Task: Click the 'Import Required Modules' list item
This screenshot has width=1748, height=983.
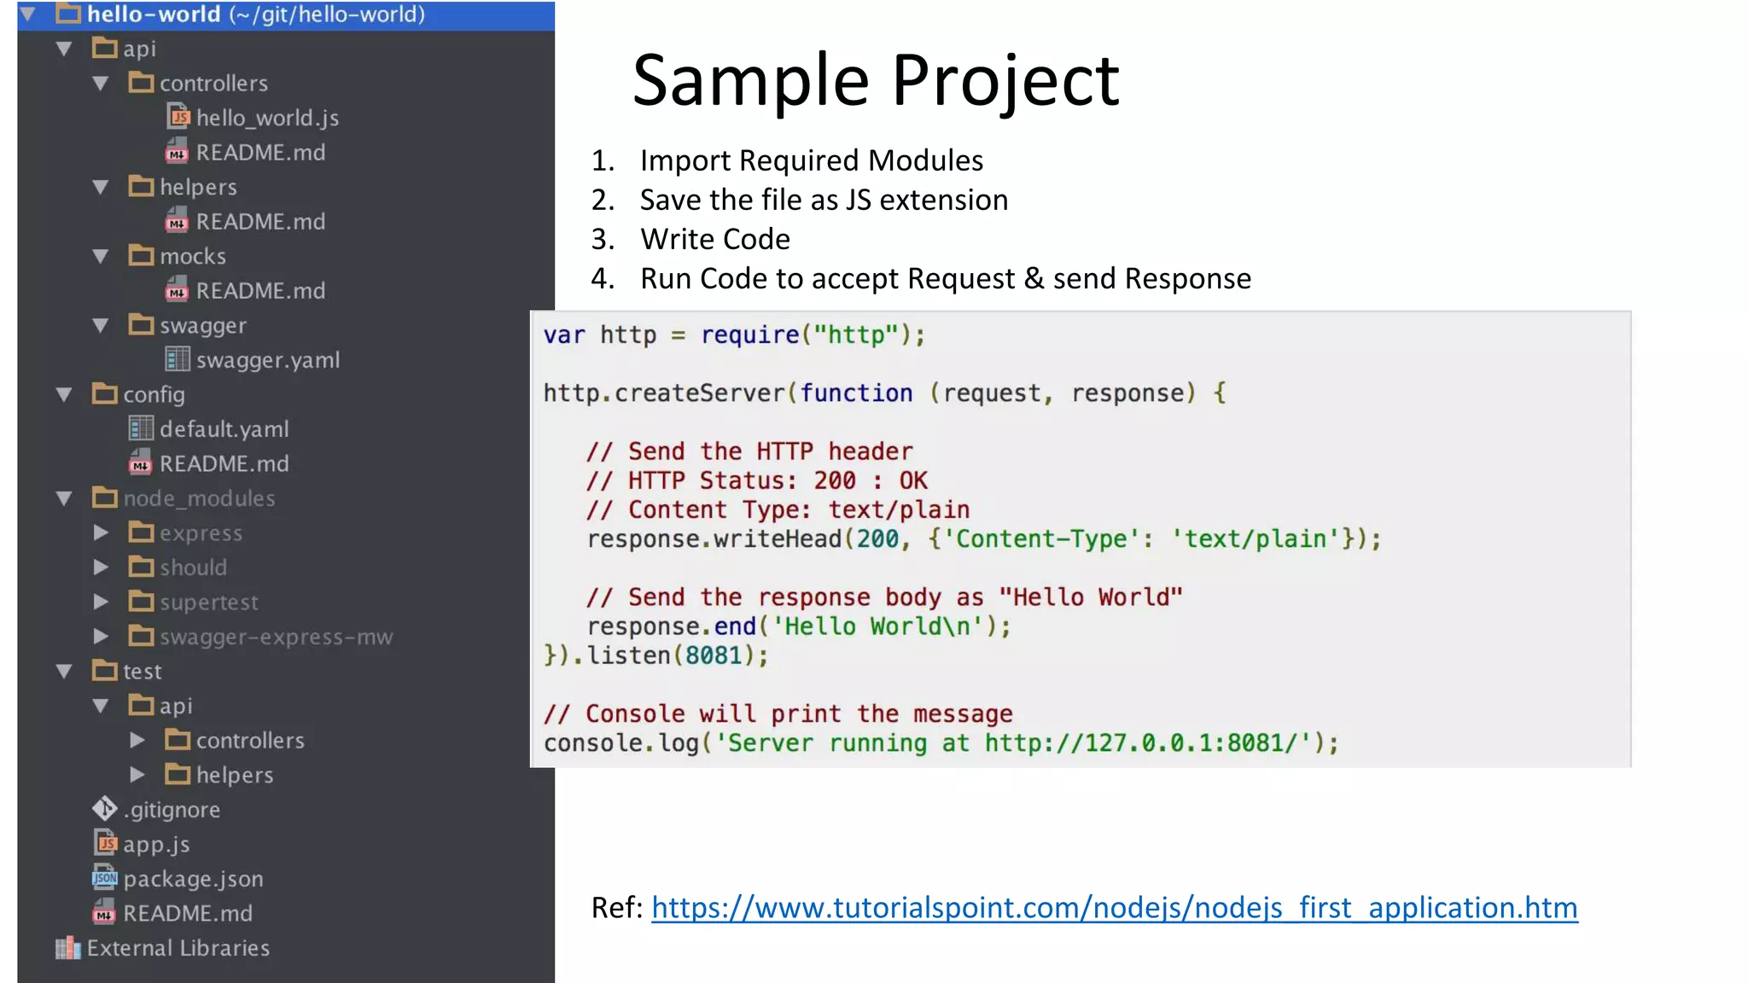Action: [812, 160]
